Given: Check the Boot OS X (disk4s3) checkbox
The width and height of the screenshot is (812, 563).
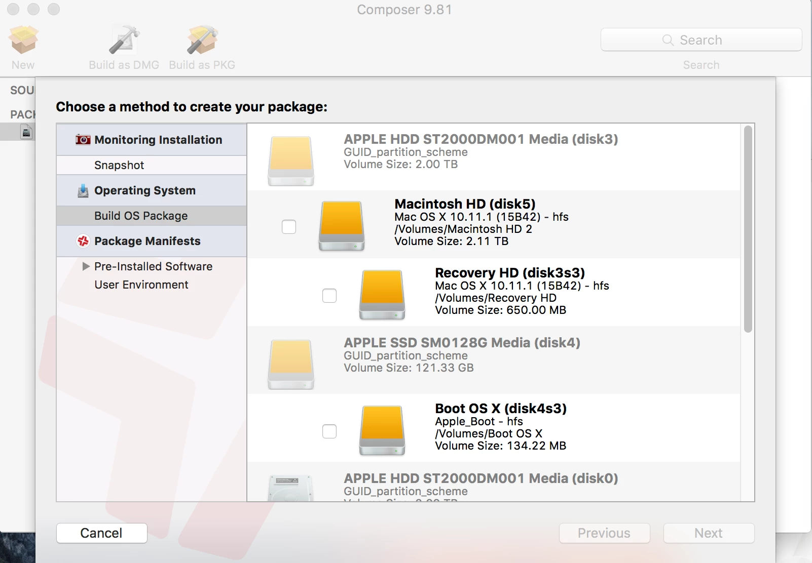Looking at the screenshot, I should 329,431.
